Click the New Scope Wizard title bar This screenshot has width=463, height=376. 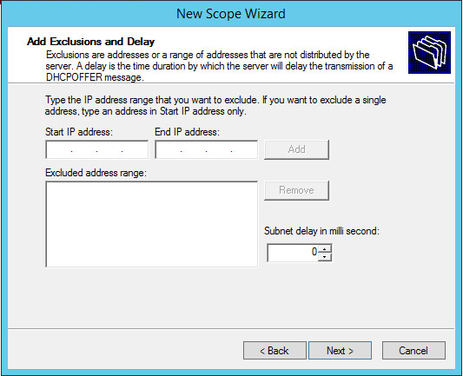(x=231, y=14)
